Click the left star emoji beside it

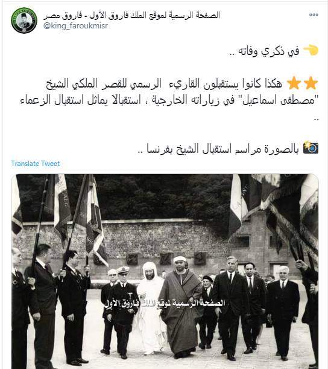(294, 83)
